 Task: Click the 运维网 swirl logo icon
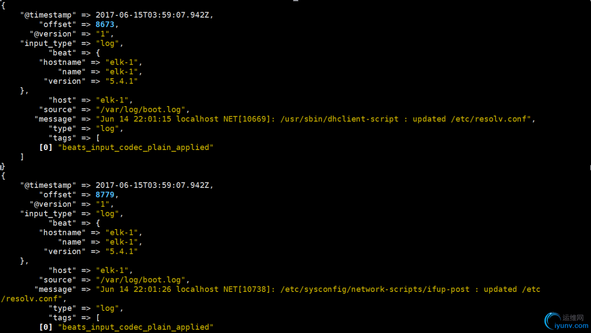[x=553, y=321]
